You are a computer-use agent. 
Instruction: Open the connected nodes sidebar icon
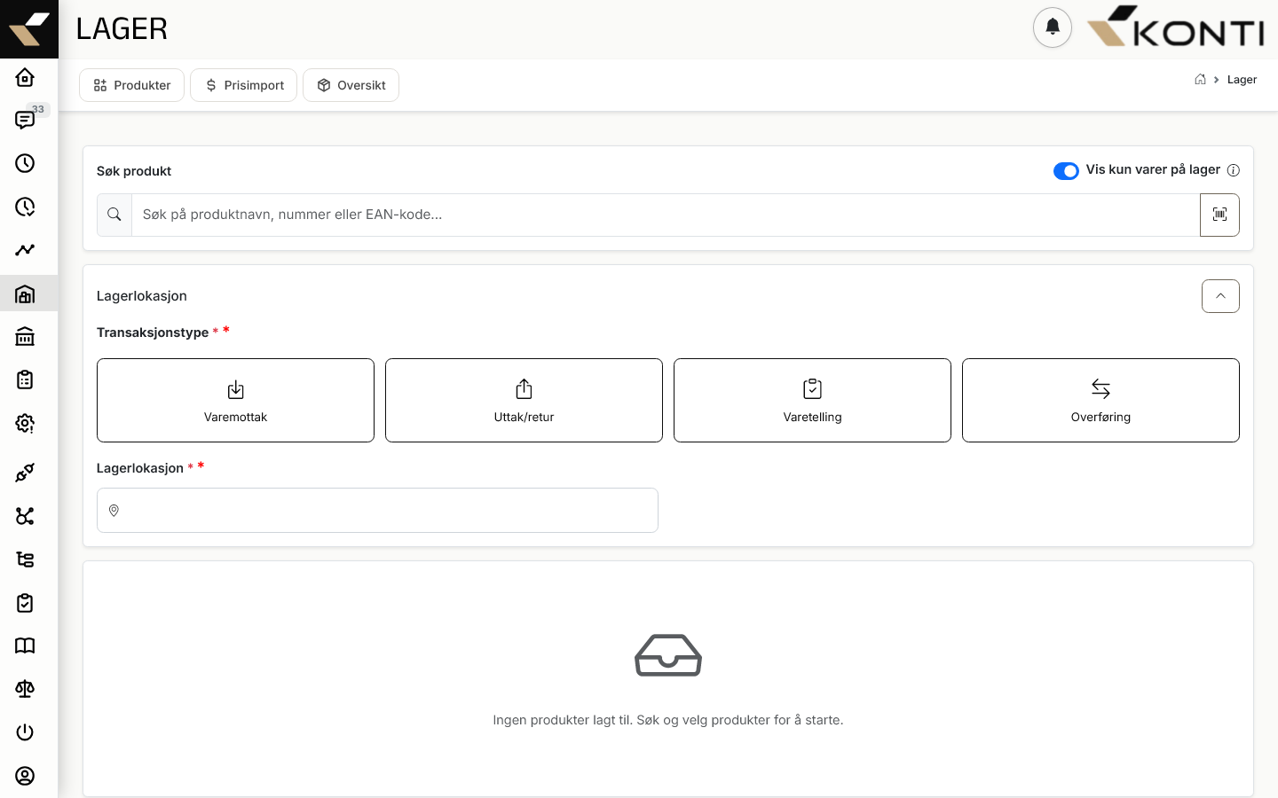(25, 516)
